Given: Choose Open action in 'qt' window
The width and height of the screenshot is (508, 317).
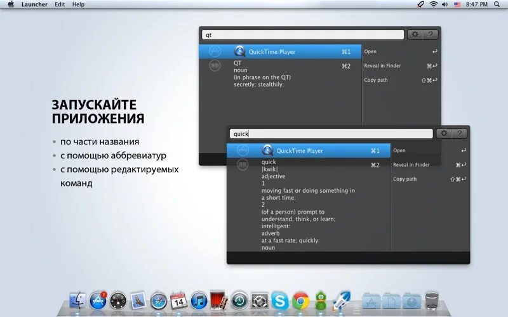Looking at the screenshot, I should tap(401, 51).
